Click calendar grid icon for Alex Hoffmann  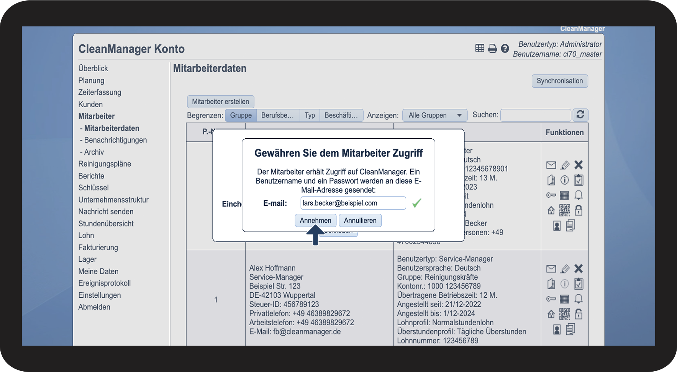[x=564, y=299]
